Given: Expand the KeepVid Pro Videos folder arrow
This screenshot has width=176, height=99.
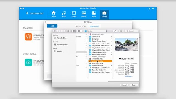Looking at the screenshot, I should [111, 54].
